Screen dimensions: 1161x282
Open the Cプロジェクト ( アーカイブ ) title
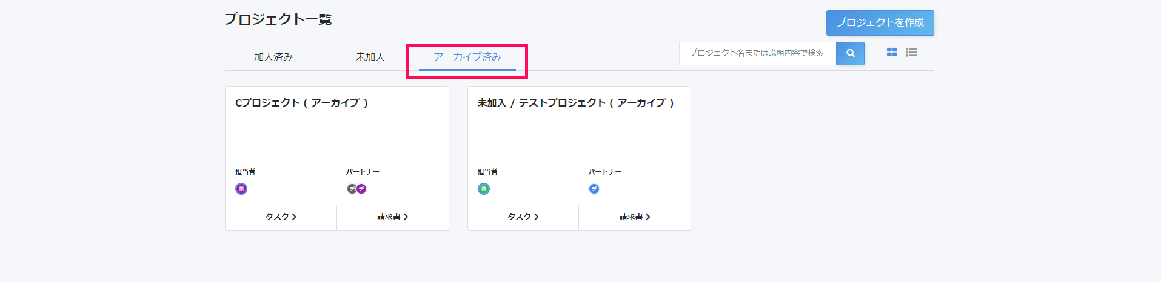click(x=302, y=103)
